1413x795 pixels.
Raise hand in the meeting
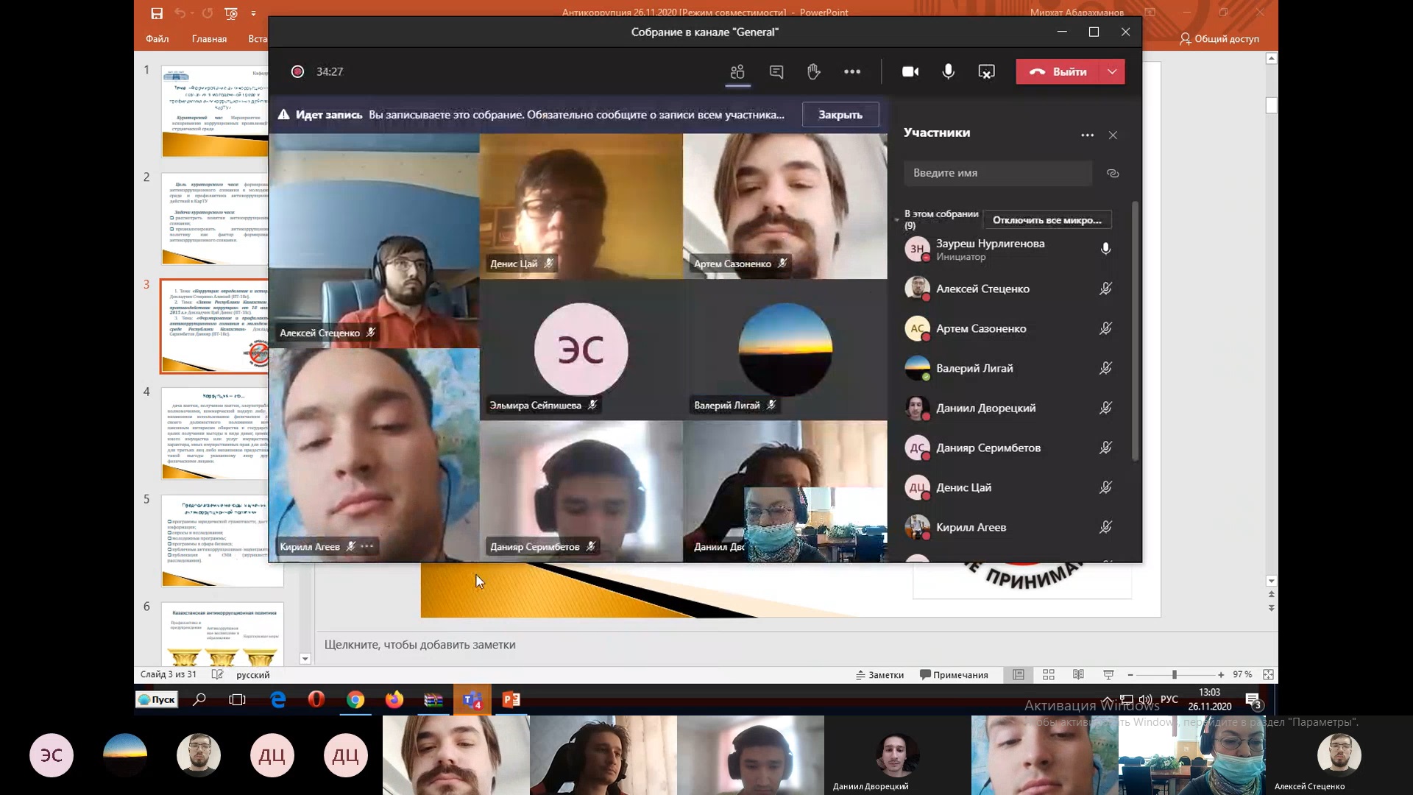pos(814,71)
